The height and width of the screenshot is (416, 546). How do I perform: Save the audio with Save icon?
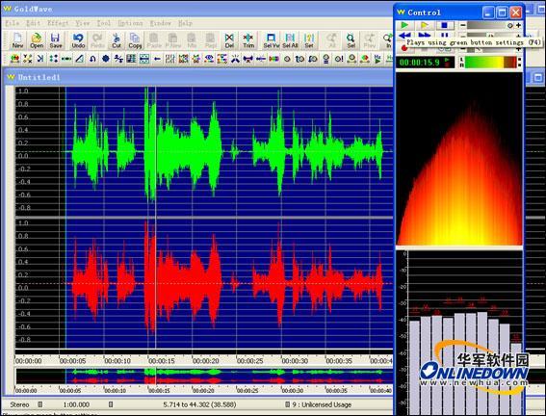55,40
